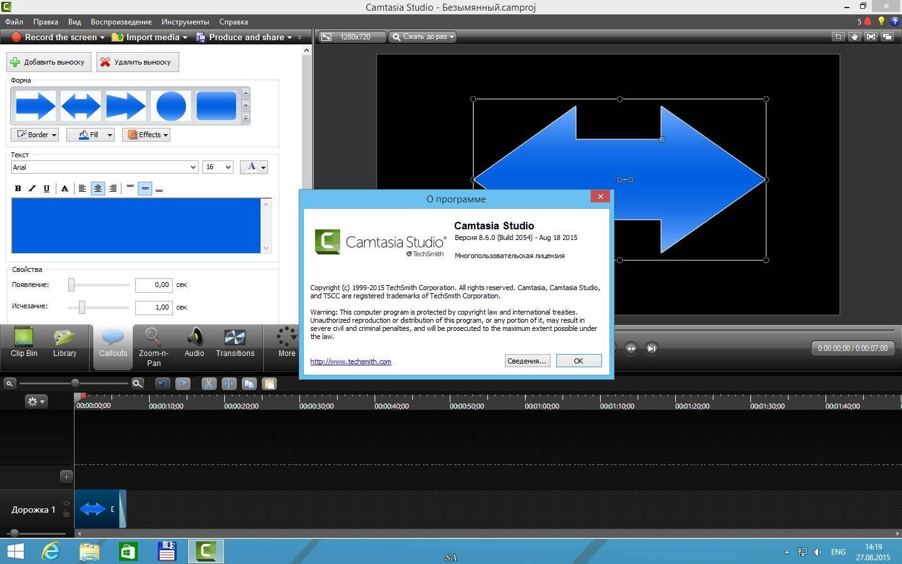Image resolution: width=902 pixels, height=564 pixels.
Task: Toggle the lock on Дорожка 1
Action: coord(66,513)
